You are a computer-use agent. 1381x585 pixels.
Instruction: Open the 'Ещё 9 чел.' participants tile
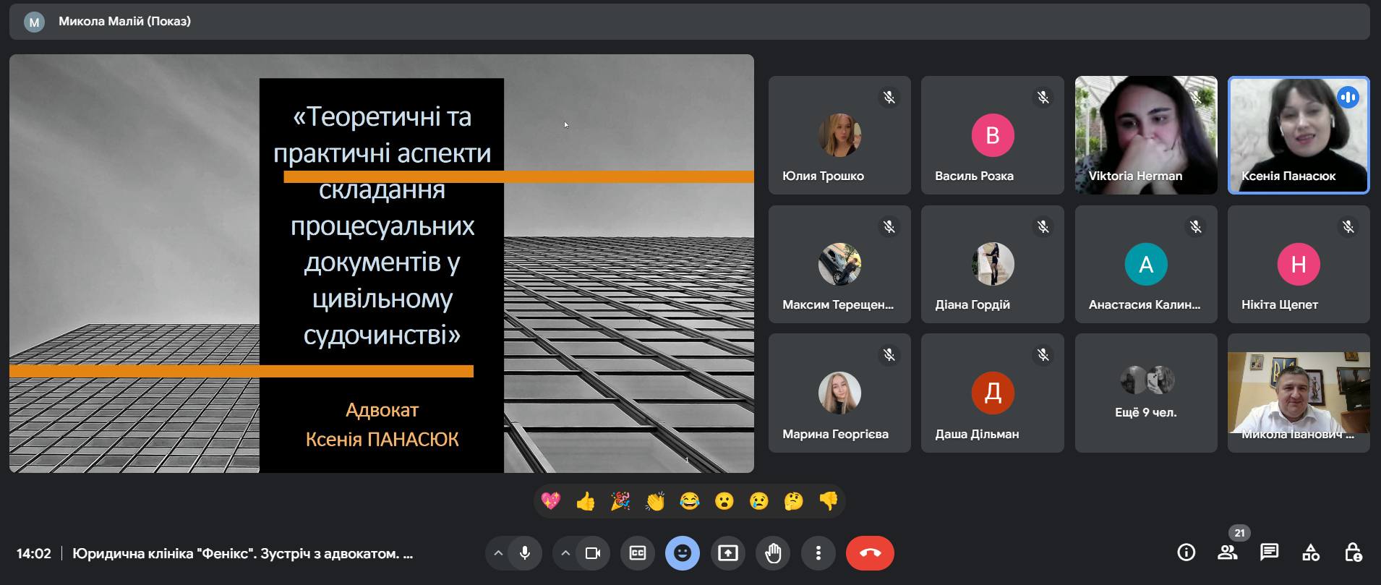tap(1145, 393)
